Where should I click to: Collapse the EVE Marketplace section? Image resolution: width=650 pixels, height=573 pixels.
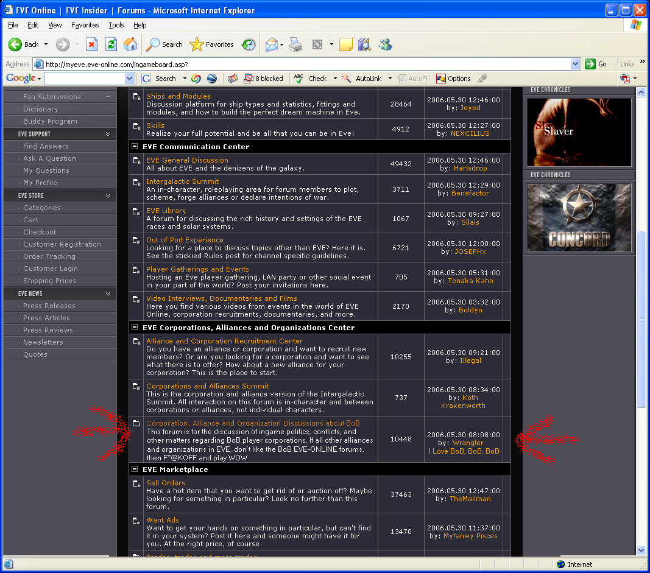coord(134,469)
